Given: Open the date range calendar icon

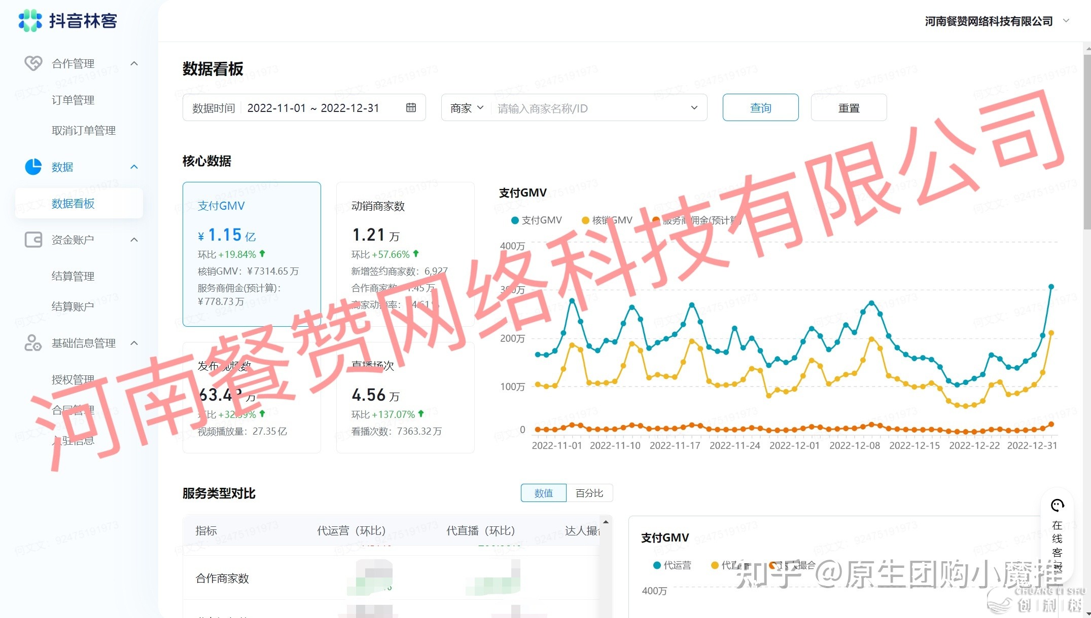Looking at the screenshot, I should coord(411,108).
